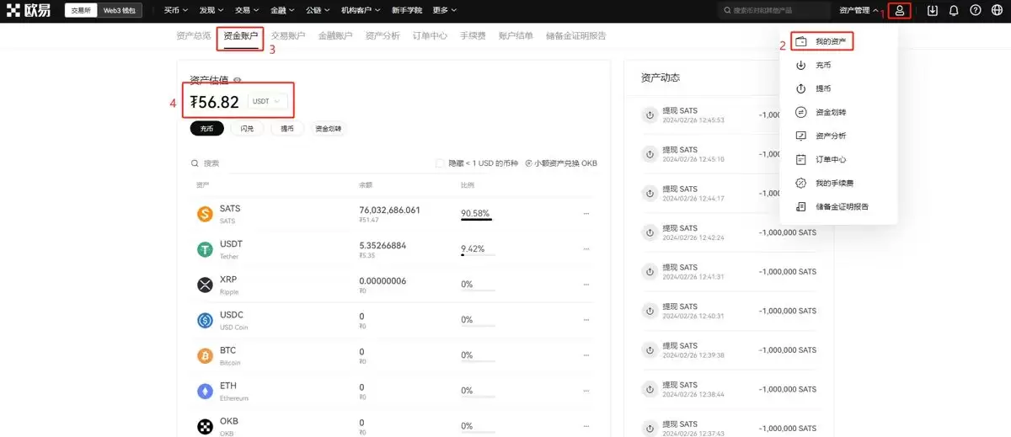Image resolution: width=1011 pixels, height=437 pixels.
Task: Click the help question mark icon
Action: pos(976,11)
